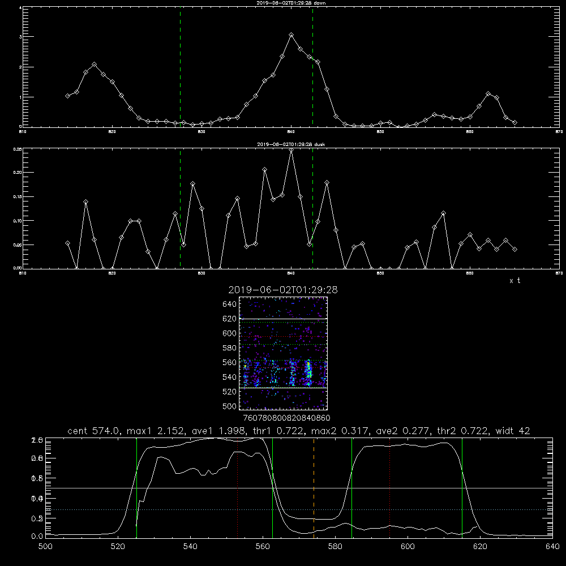Click the bottom plot green line near 563
The image size is (566, 566).
[272, 487]
